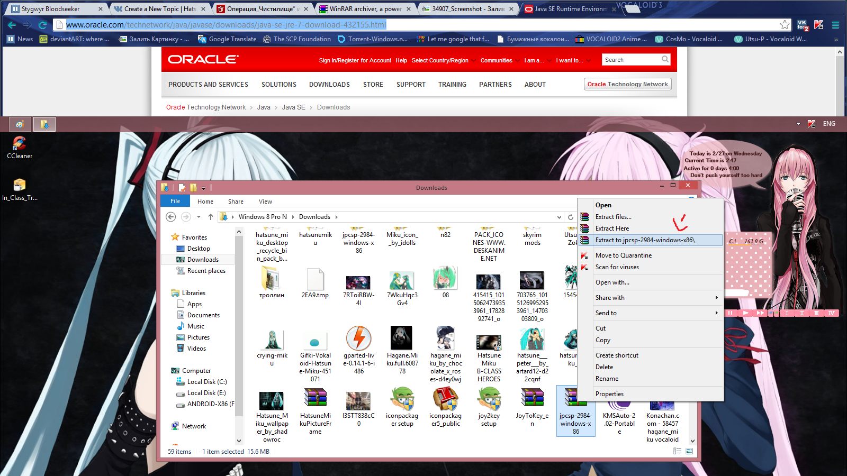Click Kaspersky icon beside Move to Quarantine
Viewport: 847px width, 476px height.
584,255
